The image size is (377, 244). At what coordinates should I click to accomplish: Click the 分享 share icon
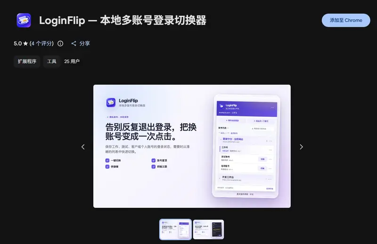[74, 43]
